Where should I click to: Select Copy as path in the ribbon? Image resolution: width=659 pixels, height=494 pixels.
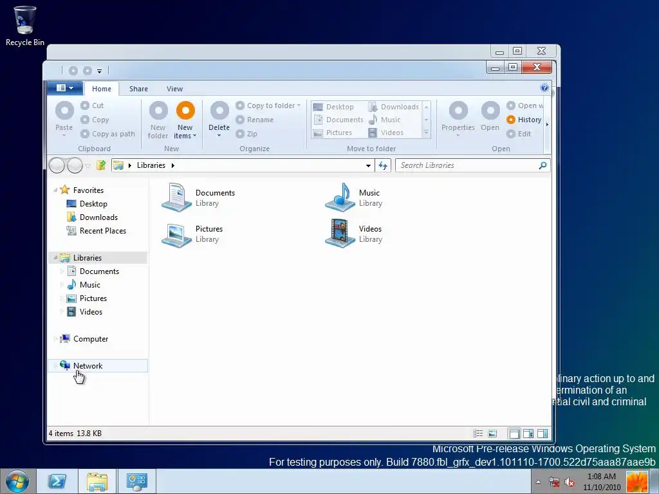(108, 134)
